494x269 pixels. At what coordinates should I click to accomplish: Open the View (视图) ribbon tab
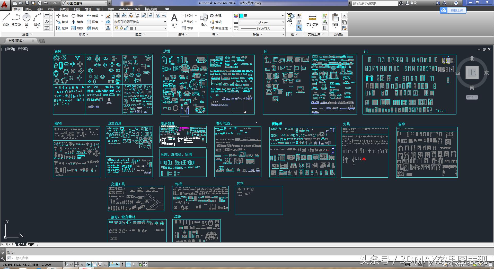click(77, 9)
